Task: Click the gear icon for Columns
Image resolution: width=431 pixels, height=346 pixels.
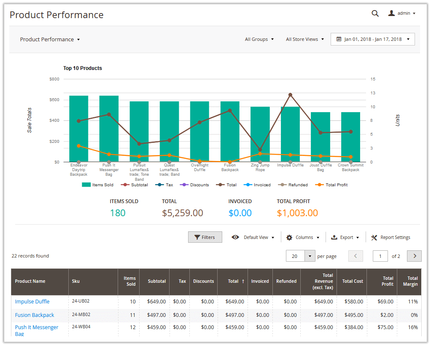Action: (x=289, y=238)
